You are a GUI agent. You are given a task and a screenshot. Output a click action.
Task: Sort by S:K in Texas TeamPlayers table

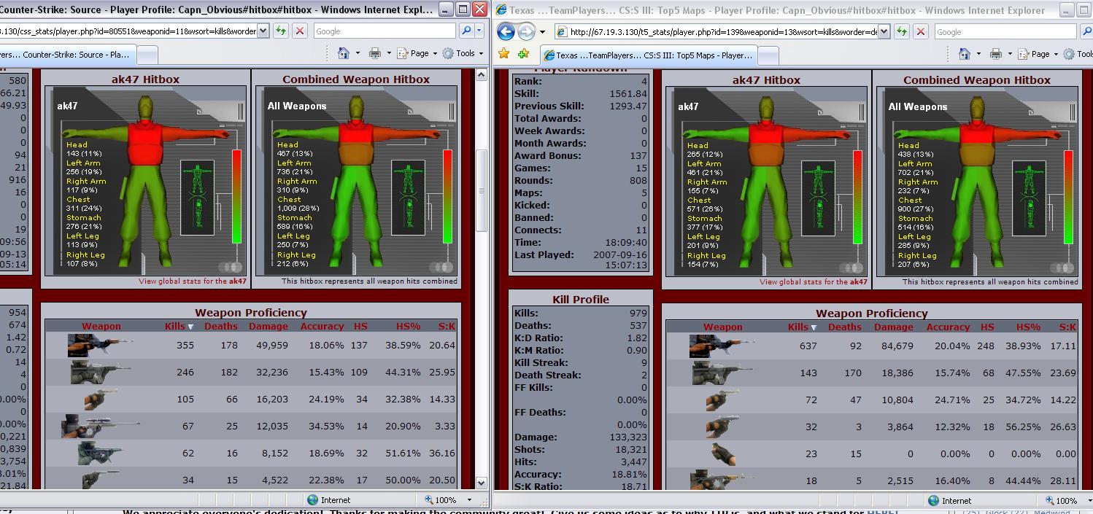pos(1067,327)
